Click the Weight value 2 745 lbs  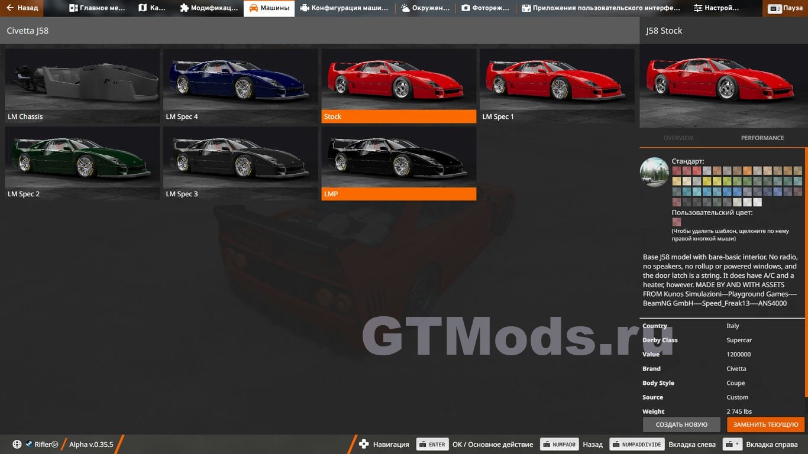pos(739,411)
